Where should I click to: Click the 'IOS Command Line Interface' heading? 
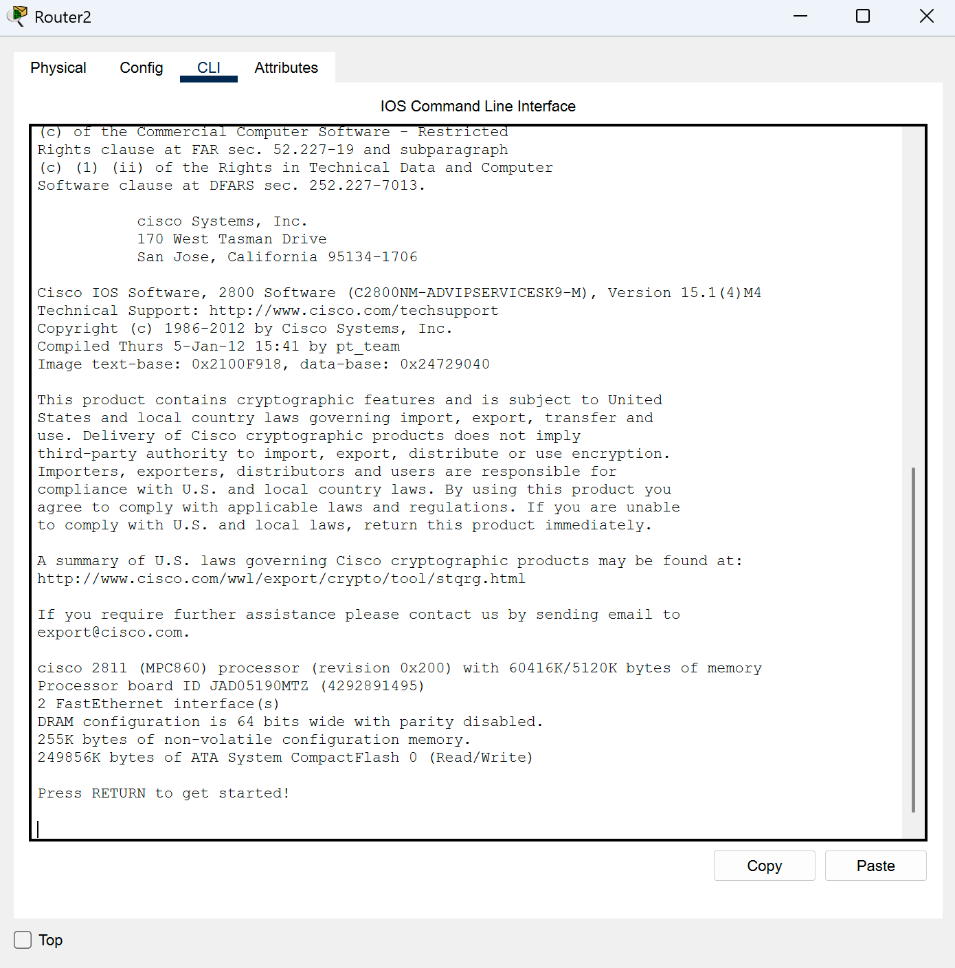[x=478, y=106]
